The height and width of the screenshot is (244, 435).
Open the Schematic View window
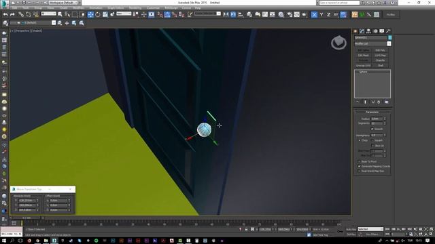pos(272,14)
